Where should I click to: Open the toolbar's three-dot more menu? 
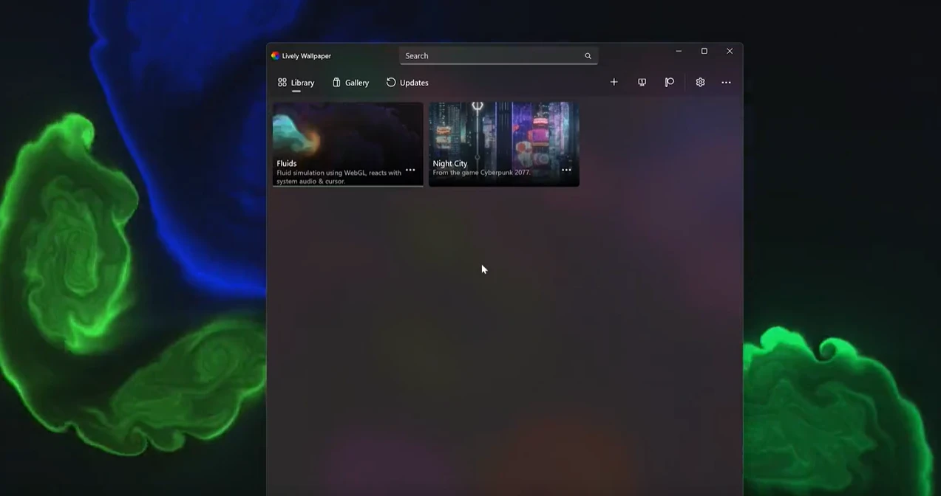726,83
